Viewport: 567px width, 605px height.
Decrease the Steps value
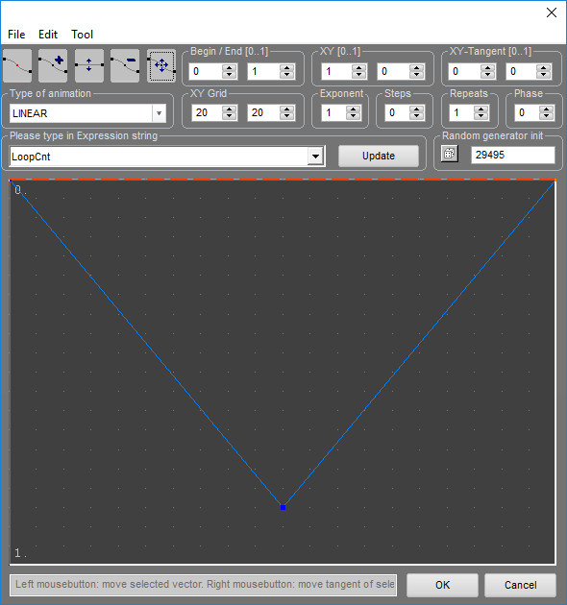(416, 116)
